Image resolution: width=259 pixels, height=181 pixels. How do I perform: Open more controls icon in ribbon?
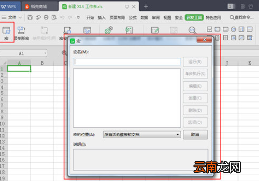coord(250,38)
